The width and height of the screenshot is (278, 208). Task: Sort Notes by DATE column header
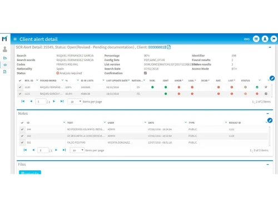tap(151, 123)
